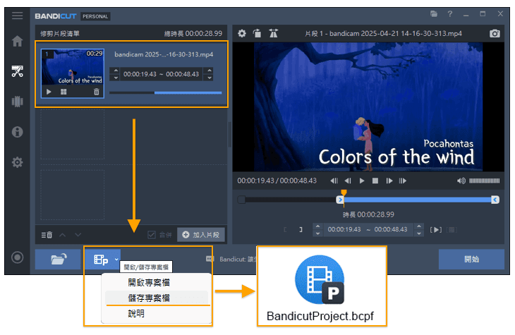
Task: Clear all segments list icon
Action: click(x=47, y=235)
